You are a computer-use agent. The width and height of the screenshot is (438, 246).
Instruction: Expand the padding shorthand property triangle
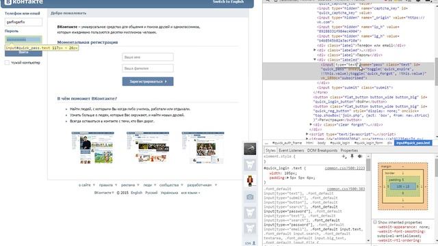pyautogui.click(x=288, y=178)
